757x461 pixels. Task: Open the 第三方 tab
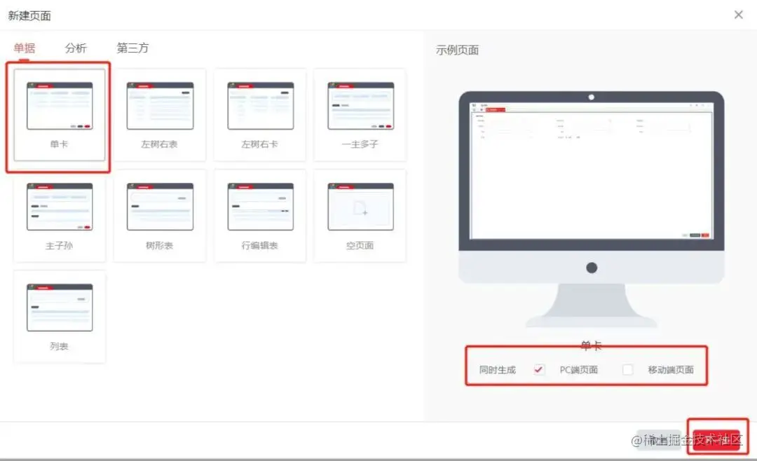coord(132,48)
